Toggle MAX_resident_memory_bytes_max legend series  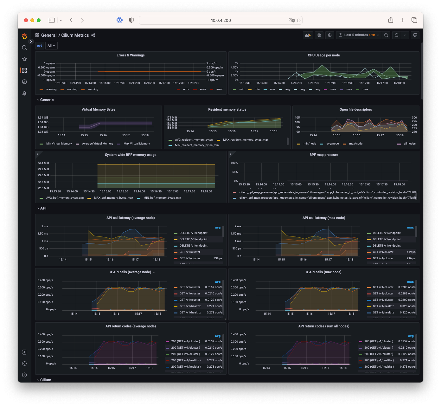tap(246, 140)
